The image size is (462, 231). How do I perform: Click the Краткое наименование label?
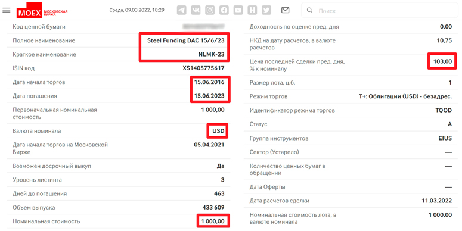click(x=44, y=54)
